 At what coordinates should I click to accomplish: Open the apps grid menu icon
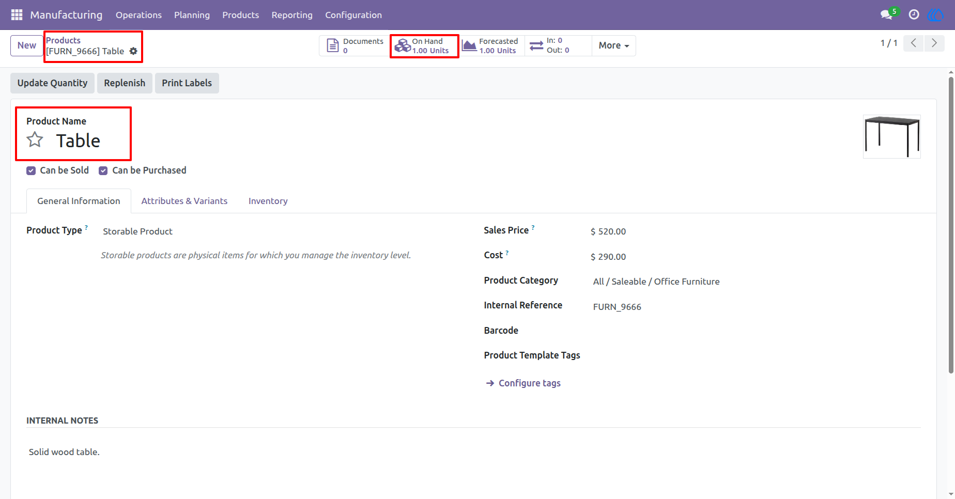coord(17,15)
